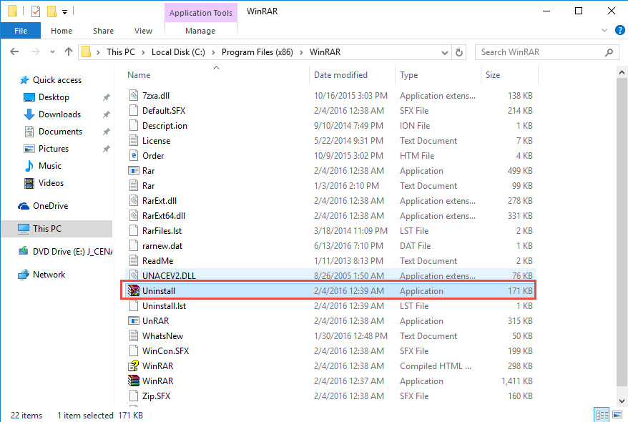Click the scrollbar down arrow
This screenshot has width=628, height=422.
point(622,401)
